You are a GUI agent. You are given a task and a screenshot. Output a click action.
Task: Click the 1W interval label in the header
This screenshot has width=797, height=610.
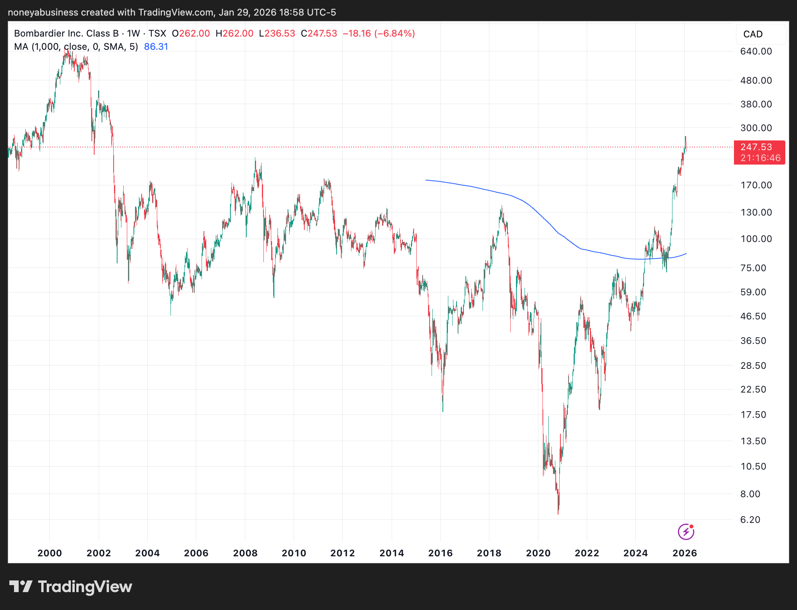click(133, 33)
